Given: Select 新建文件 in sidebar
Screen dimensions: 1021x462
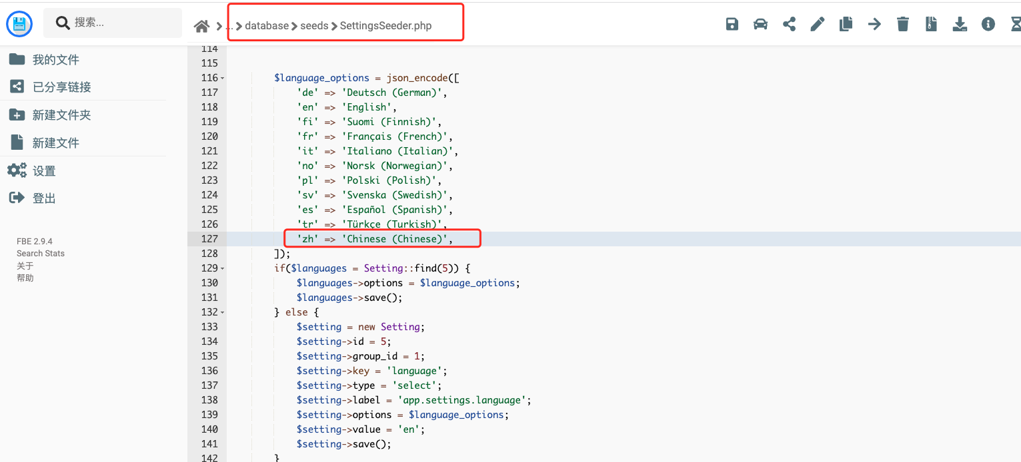Looking at the screenshot, I should tap(56, 143).
